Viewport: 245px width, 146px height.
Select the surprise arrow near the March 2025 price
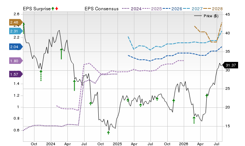pos(128,100)
